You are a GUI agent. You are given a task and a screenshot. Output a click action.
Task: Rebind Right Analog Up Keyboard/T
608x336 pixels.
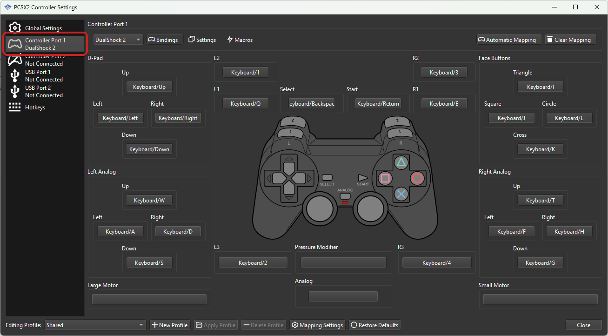pos(541,201)
